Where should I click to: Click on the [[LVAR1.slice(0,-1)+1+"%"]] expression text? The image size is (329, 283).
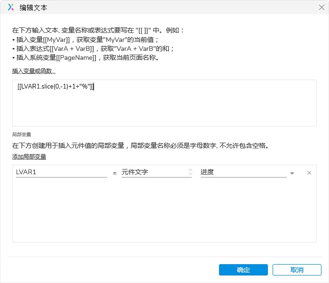click(x=56, y=87)
